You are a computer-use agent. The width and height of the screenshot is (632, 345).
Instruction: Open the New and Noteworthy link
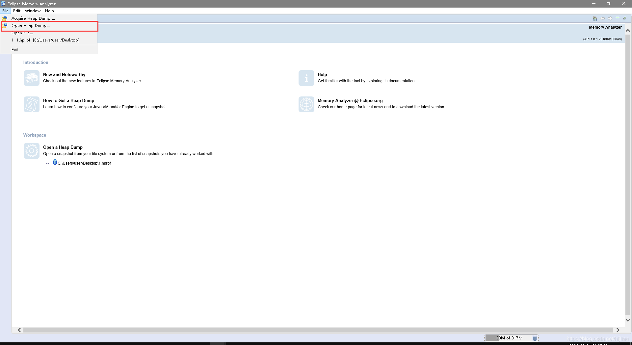64,75
